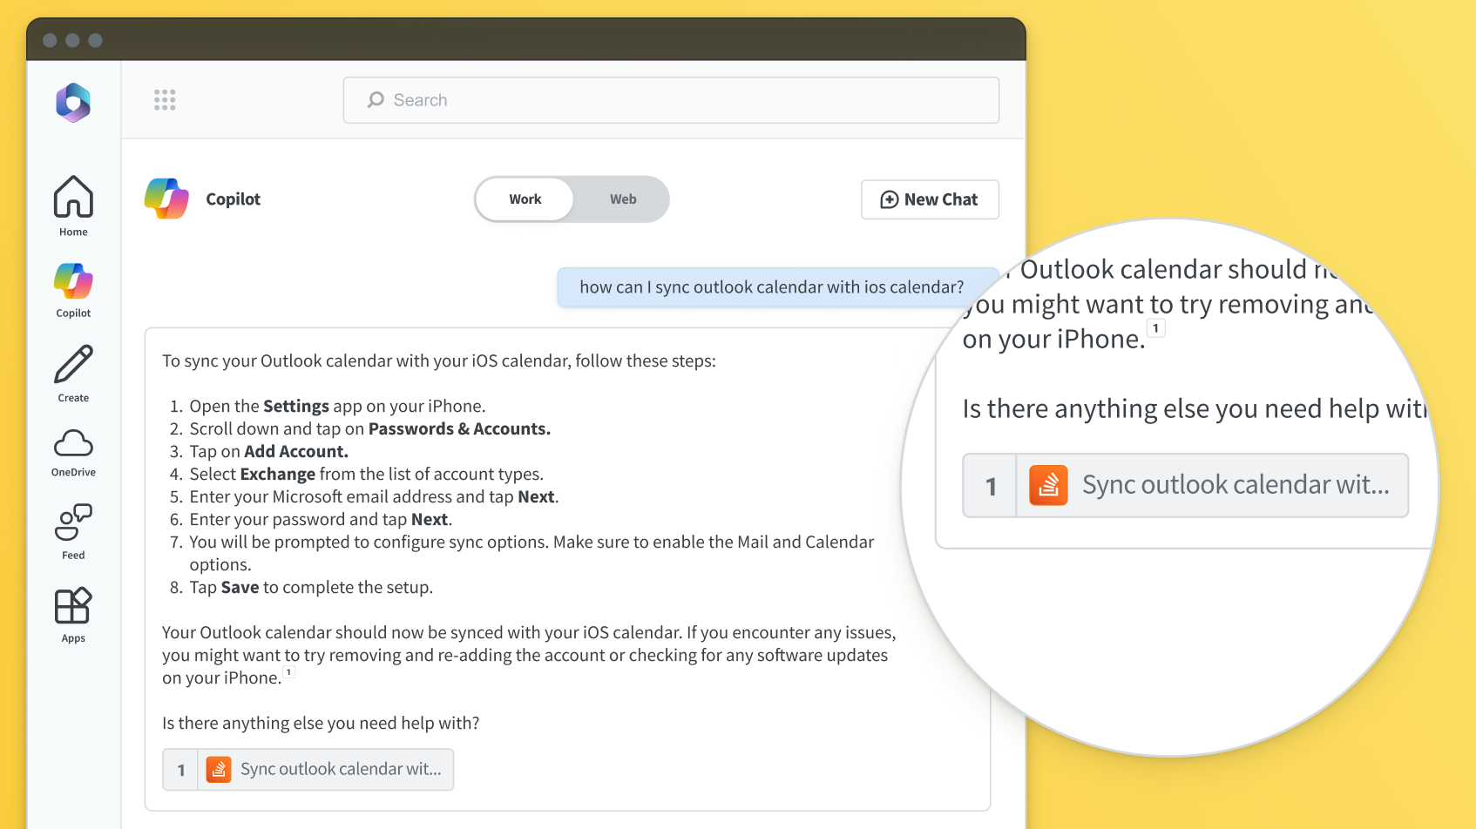This screenshot has height=829, width=1476.
Task: Click the citation 1 in the magnified circle
Action: pos(1156,328)
